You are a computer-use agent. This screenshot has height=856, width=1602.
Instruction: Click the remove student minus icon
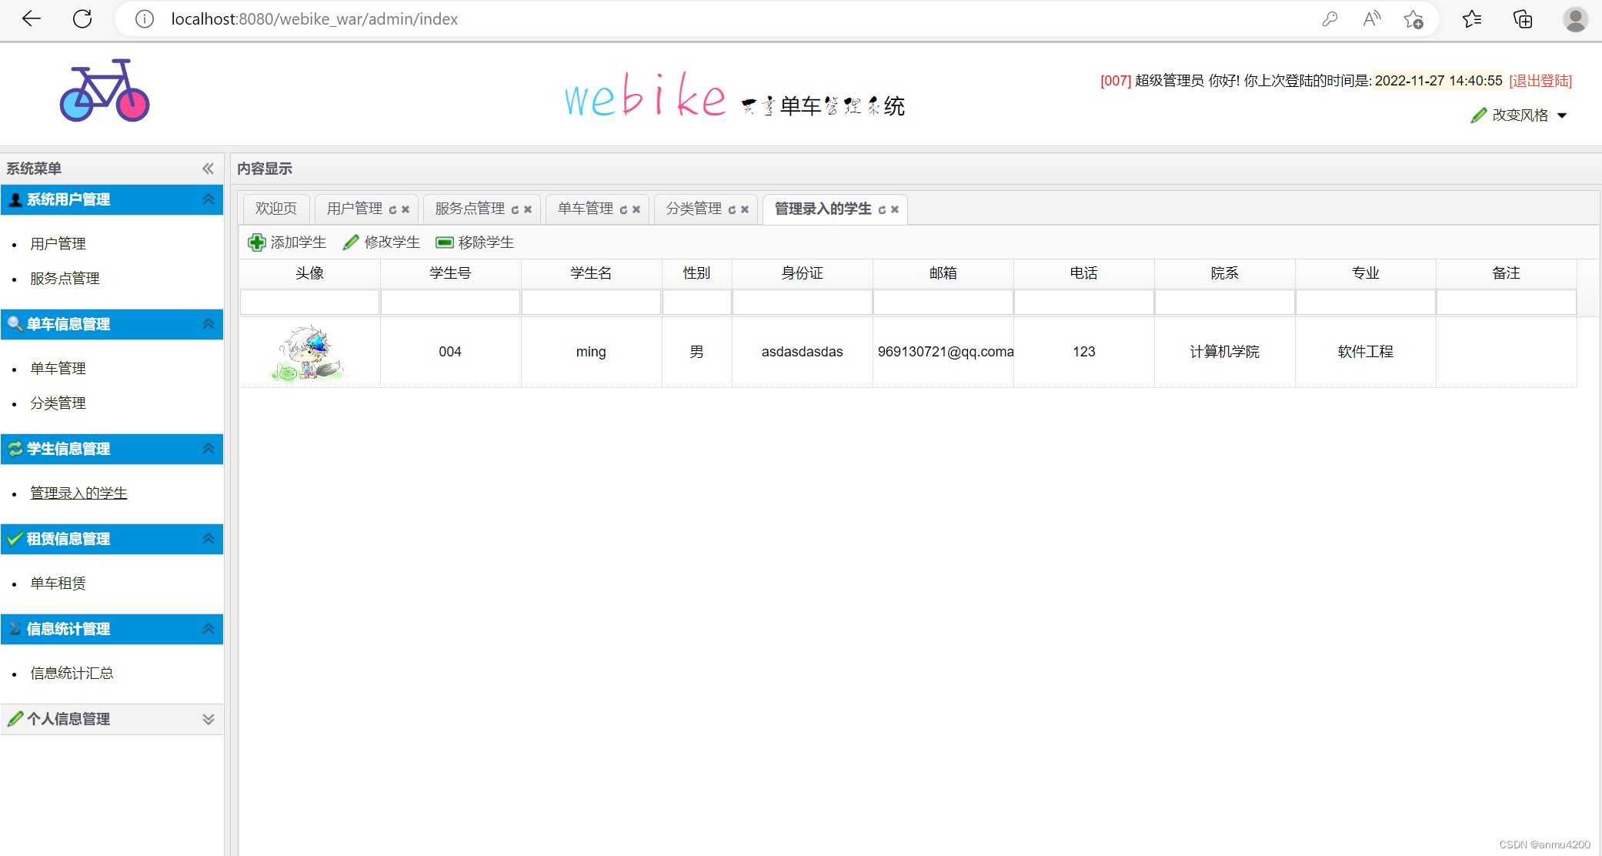[444, 242]
